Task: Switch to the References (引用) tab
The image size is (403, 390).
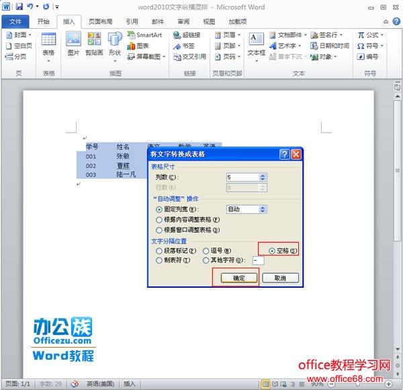Action: (x=132, y=22)
